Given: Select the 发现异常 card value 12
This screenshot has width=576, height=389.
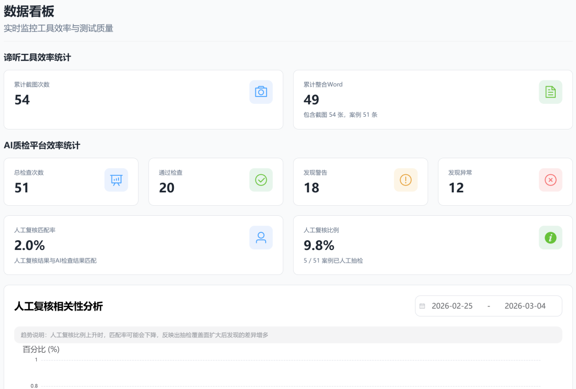Looking at the screenshot, I should (456, 188).
